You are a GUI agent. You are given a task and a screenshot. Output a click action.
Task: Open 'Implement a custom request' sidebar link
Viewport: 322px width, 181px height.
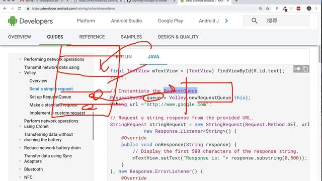click(57, 113)
